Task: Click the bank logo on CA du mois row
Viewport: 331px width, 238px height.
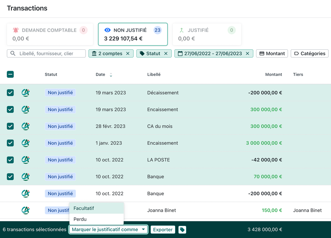Action: [x=26, y=126]
